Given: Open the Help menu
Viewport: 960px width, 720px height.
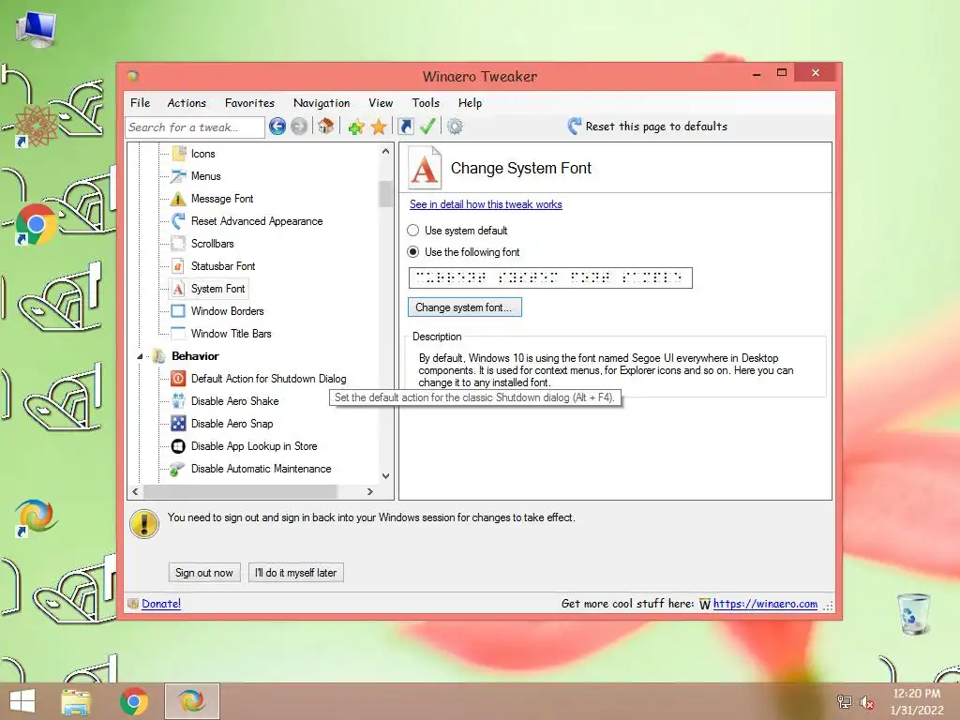Looking at the screenshot, I should pyautogui.click(x=471, y=103).
